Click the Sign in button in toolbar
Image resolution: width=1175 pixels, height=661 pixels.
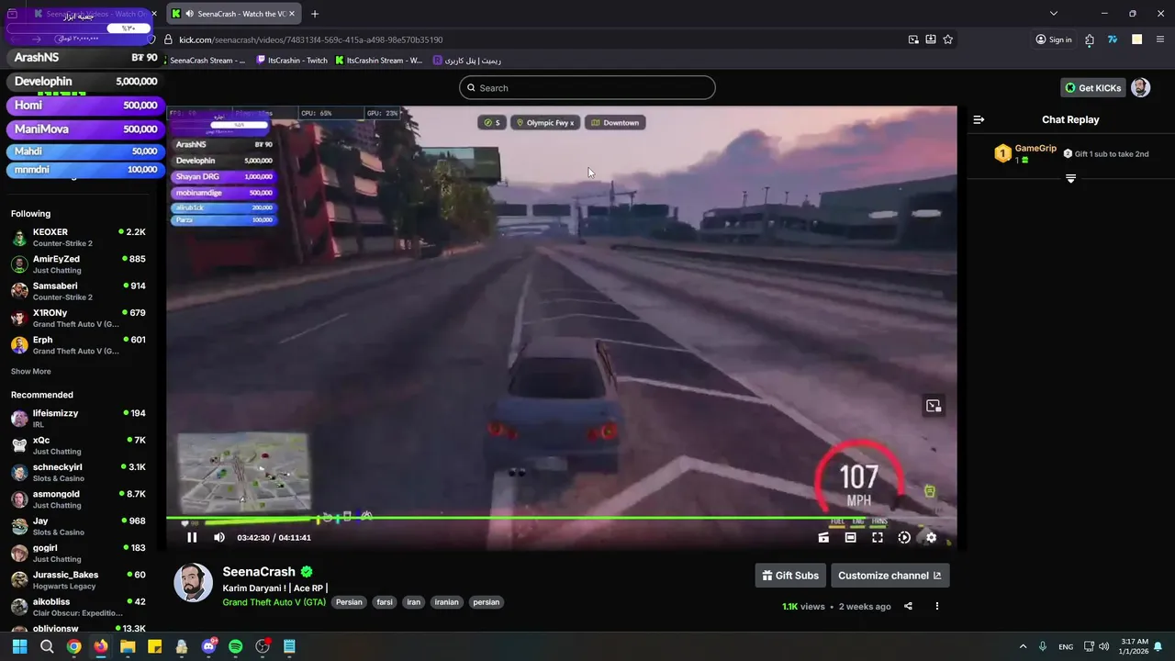pos(1053,39)
